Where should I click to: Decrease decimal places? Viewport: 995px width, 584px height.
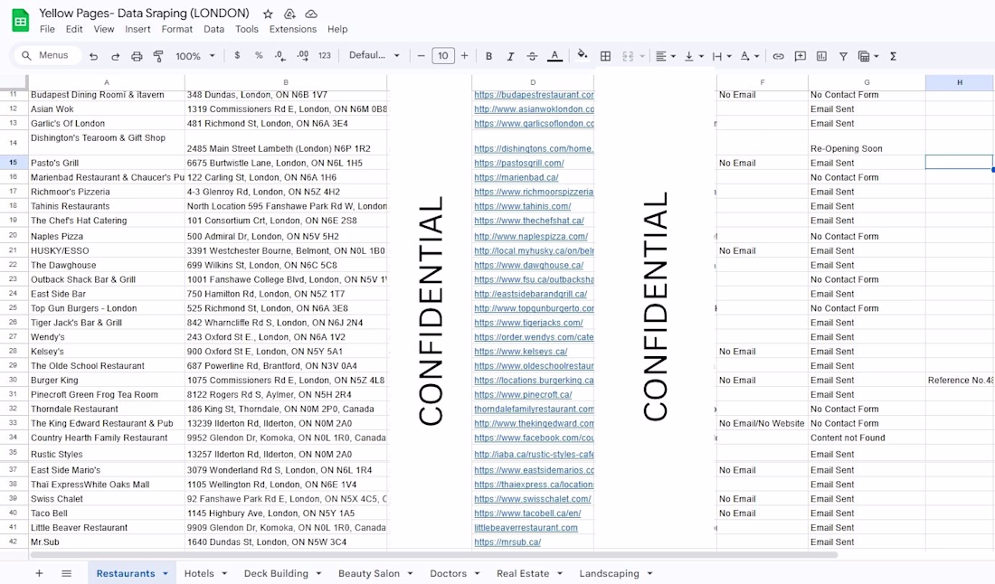coord(280,56)
